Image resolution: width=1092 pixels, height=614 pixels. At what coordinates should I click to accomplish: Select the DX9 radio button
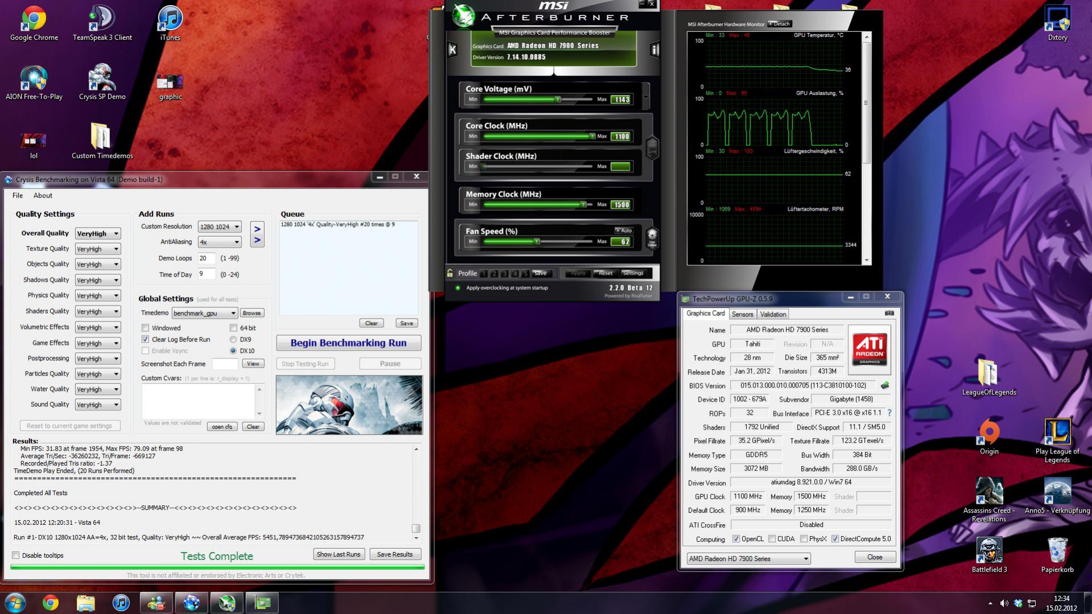point(233,339)
